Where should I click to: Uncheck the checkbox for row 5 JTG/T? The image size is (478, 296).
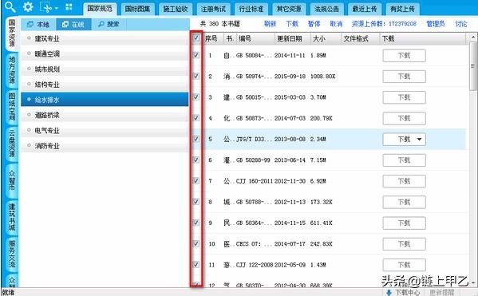(x=196, y=139)
